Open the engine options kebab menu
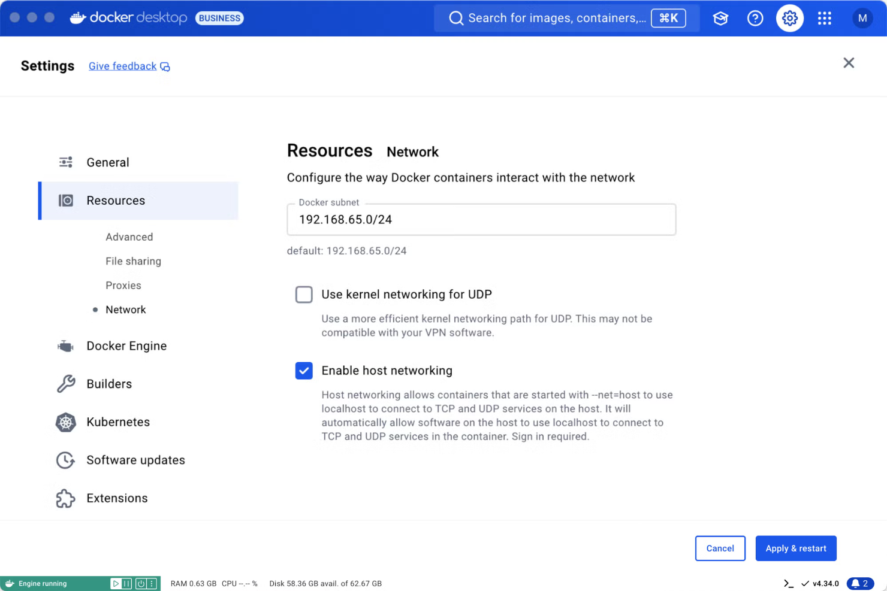The image size is (887, 591). pos(152,583)
